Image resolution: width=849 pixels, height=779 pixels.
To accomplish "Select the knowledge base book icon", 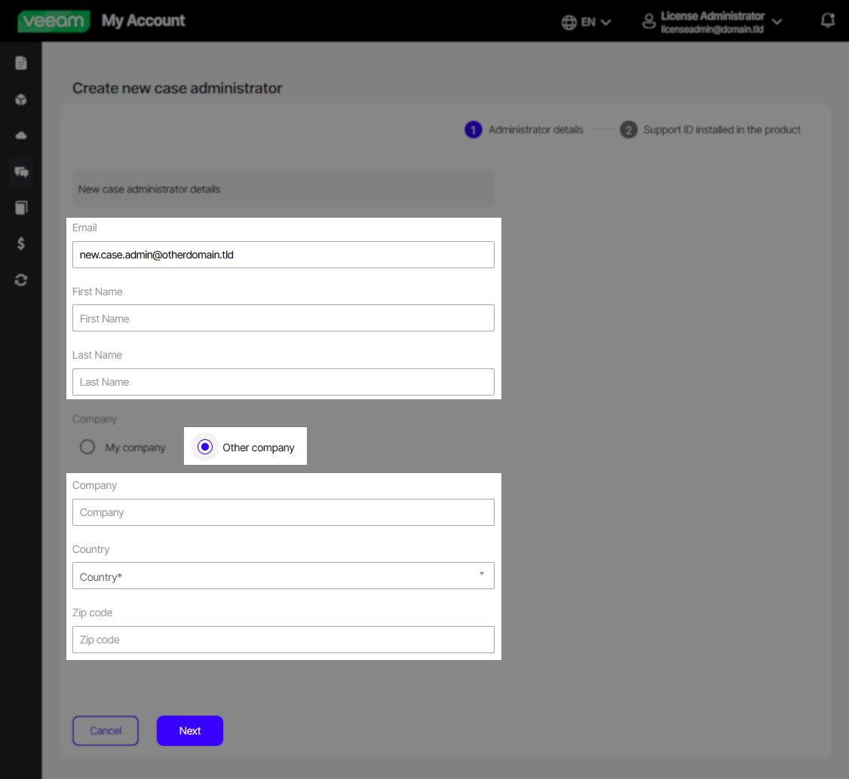I will tap(20, 207).
